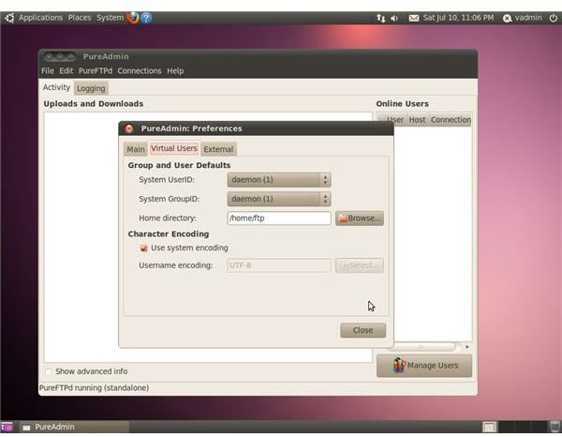562x437 pixels.
Task: Open System GroupID daemon dropdown
Action: coord(279,199)
